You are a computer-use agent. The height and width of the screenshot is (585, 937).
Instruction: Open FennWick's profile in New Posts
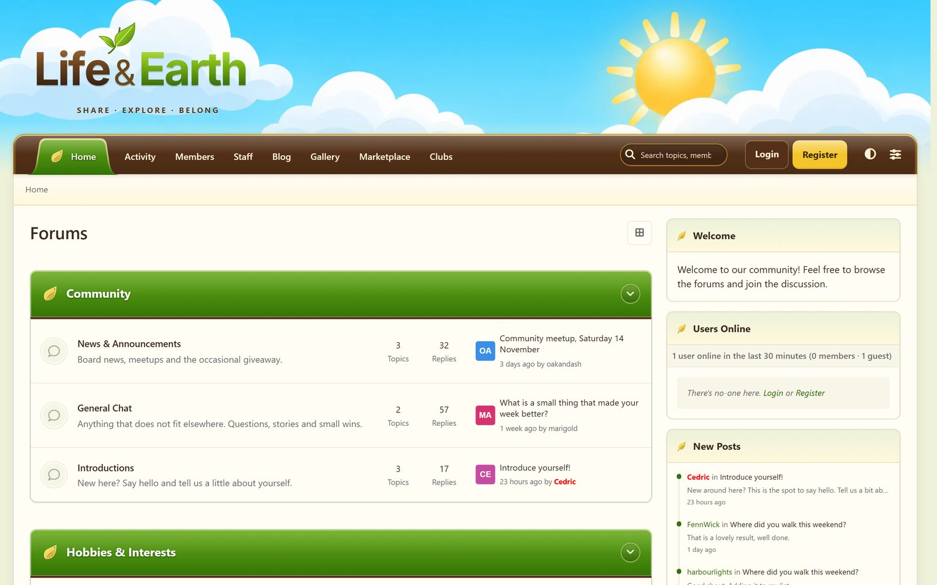coord(703,525)
